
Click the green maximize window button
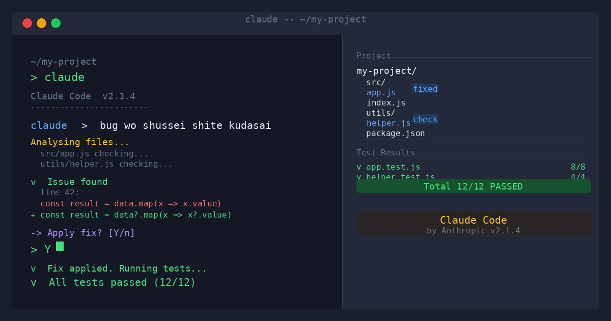point(56,23)
